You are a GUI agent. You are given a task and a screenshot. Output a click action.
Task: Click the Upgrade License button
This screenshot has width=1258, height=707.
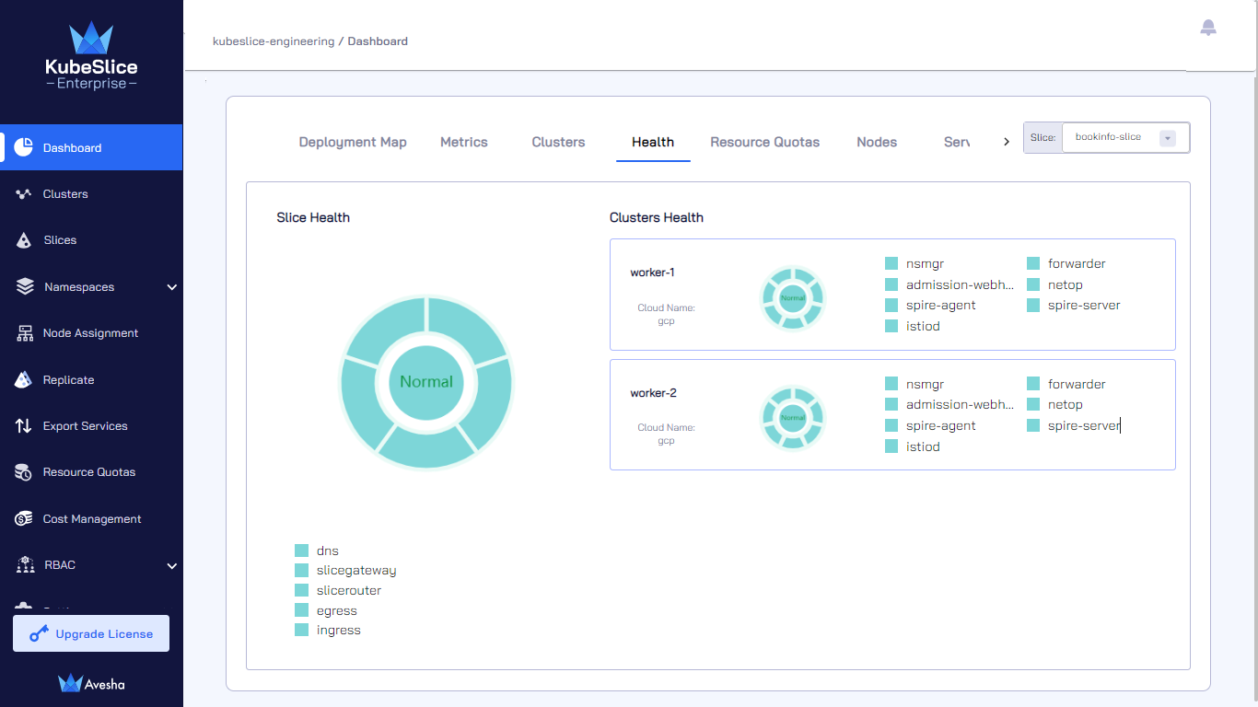pos(91,633)
